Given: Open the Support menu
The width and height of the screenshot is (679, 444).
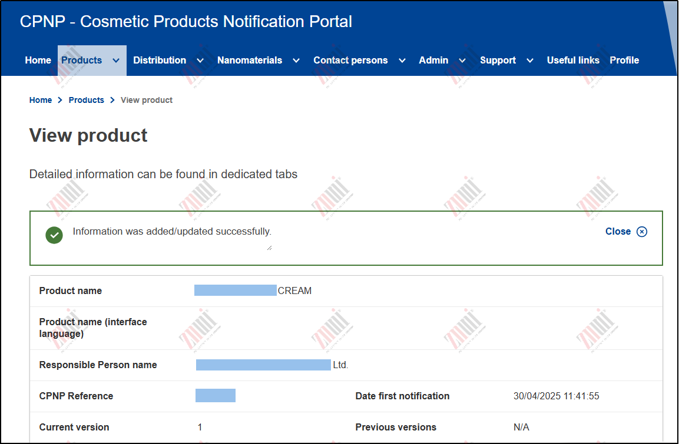Looking at the screenshot, I should 498,60.
